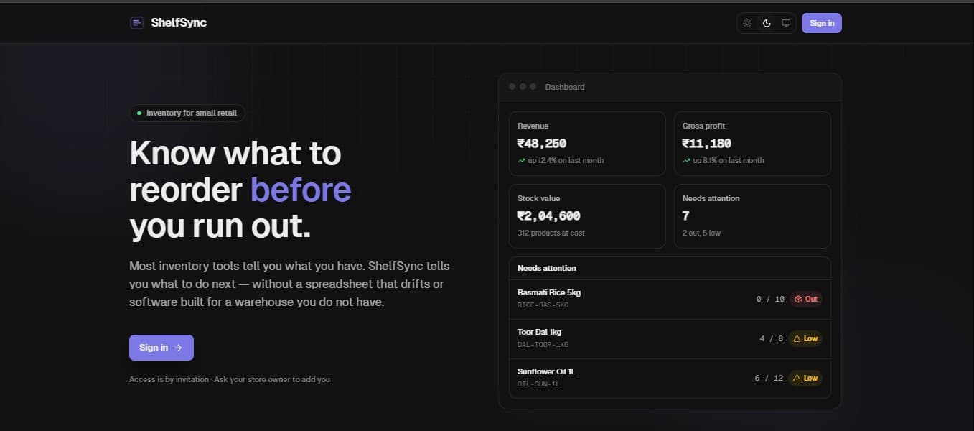Image resolution: width=974 pixels, height=431 pixels.
Task: Click the 4 / 8 stock count
Action: [x=772, y=338]
